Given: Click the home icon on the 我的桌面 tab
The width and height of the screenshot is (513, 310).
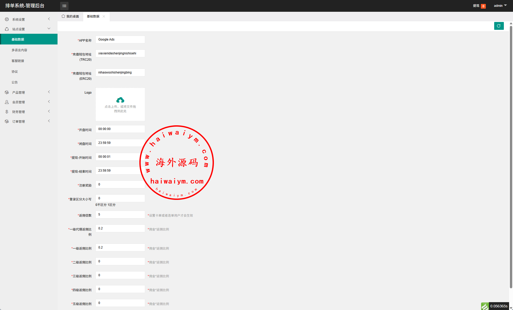Looking at the screenshot, I should (x=63, y=16).
